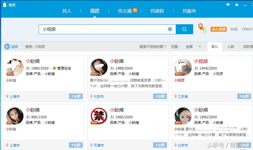The width and height of the screenshot is (253, 150).
Task: Open the avatar of the 1990/2000 北京市 group
Action: pos(183,116)
